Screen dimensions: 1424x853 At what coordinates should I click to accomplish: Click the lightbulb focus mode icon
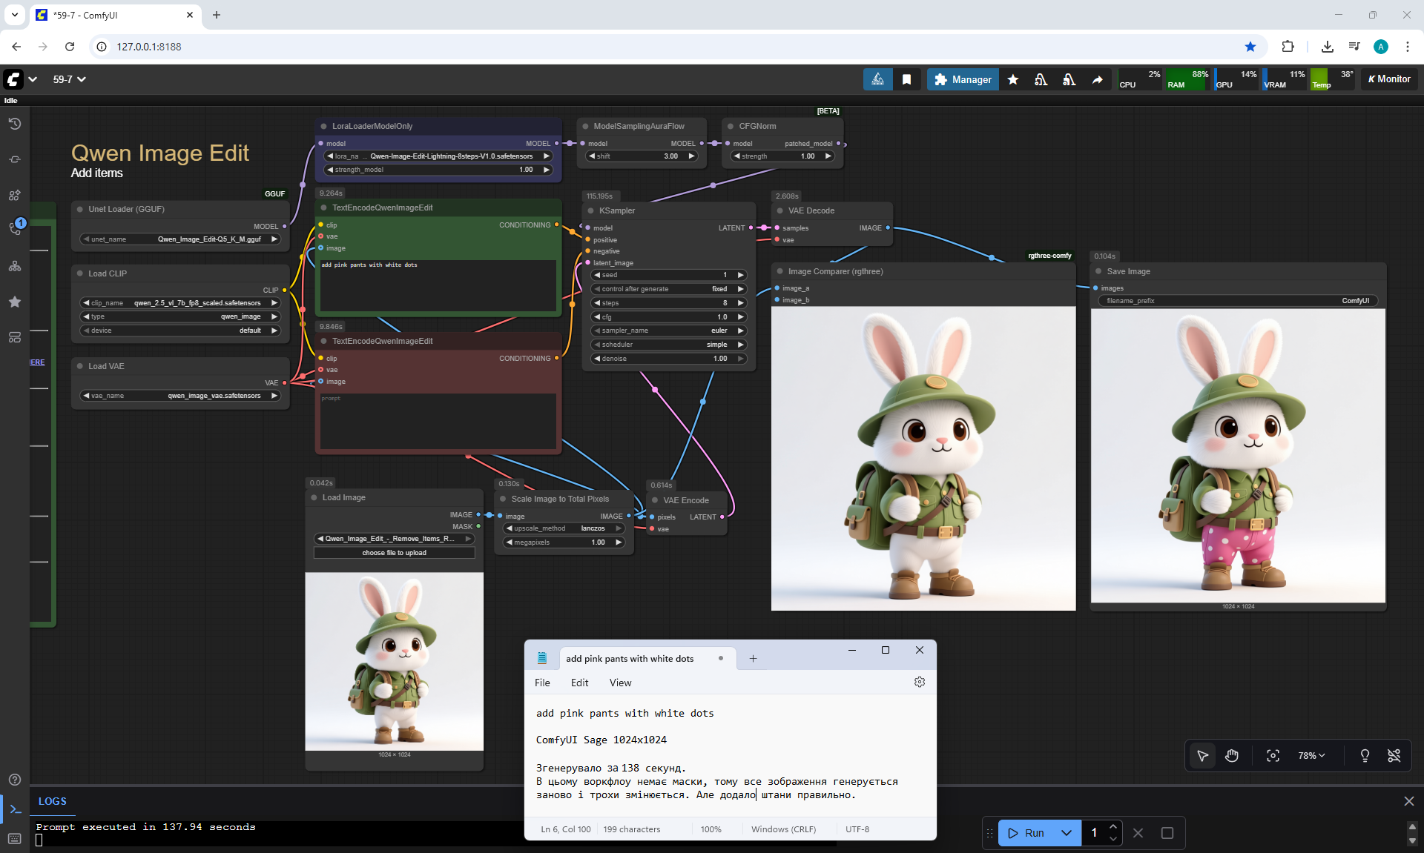[x=1365, y=755]
